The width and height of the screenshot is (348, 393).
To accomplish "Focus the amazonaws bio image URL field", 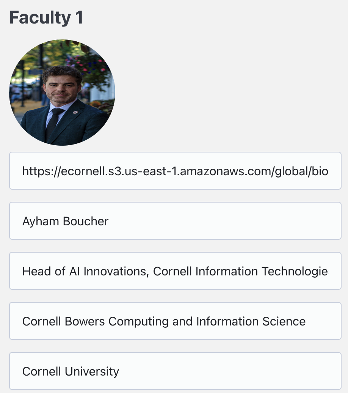I will [x=175, y=171].
